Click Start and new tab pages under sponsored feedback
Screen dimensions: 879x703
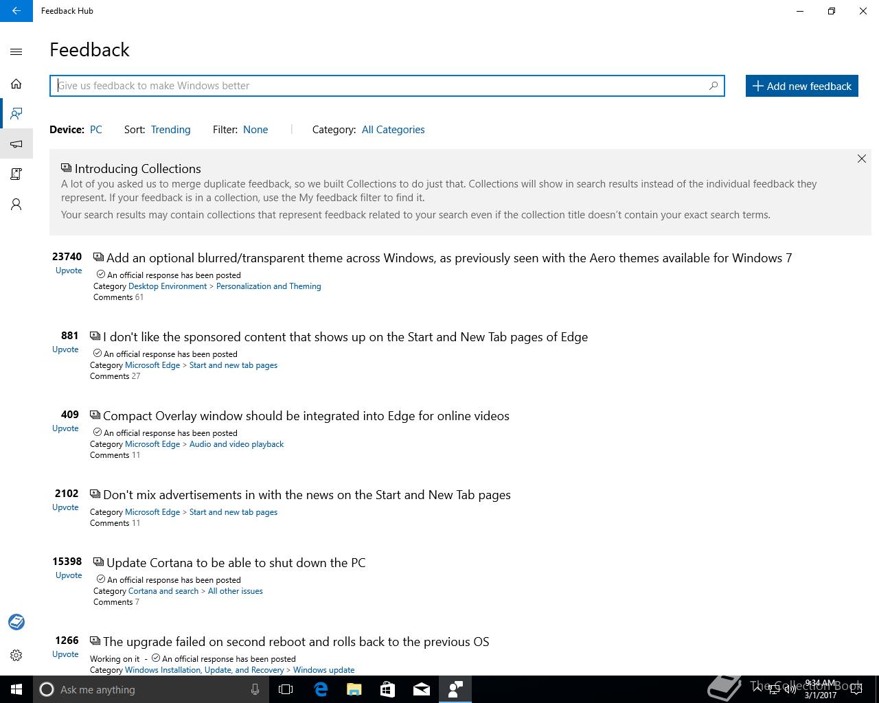(233, 365)
